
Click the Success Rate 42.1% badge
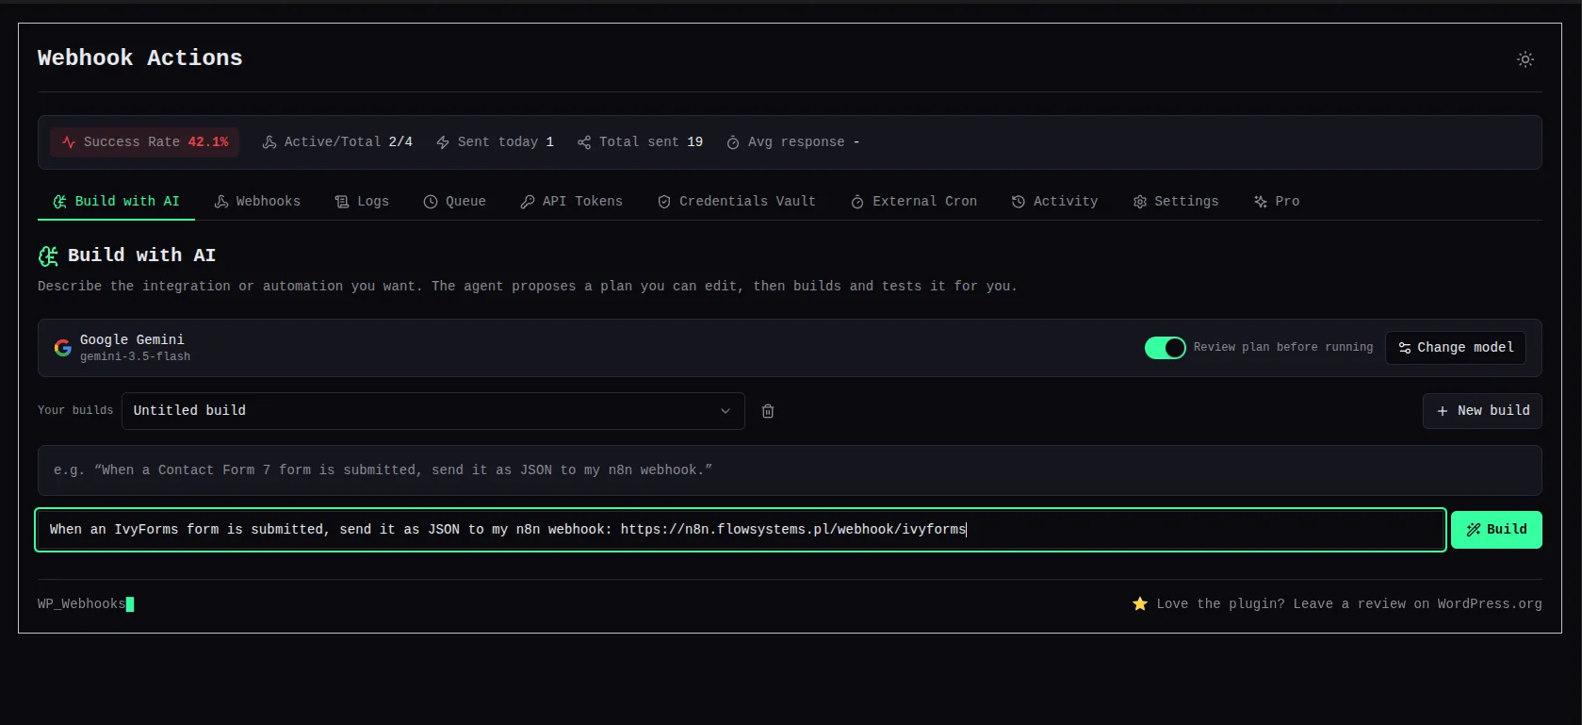pos(145,142)
